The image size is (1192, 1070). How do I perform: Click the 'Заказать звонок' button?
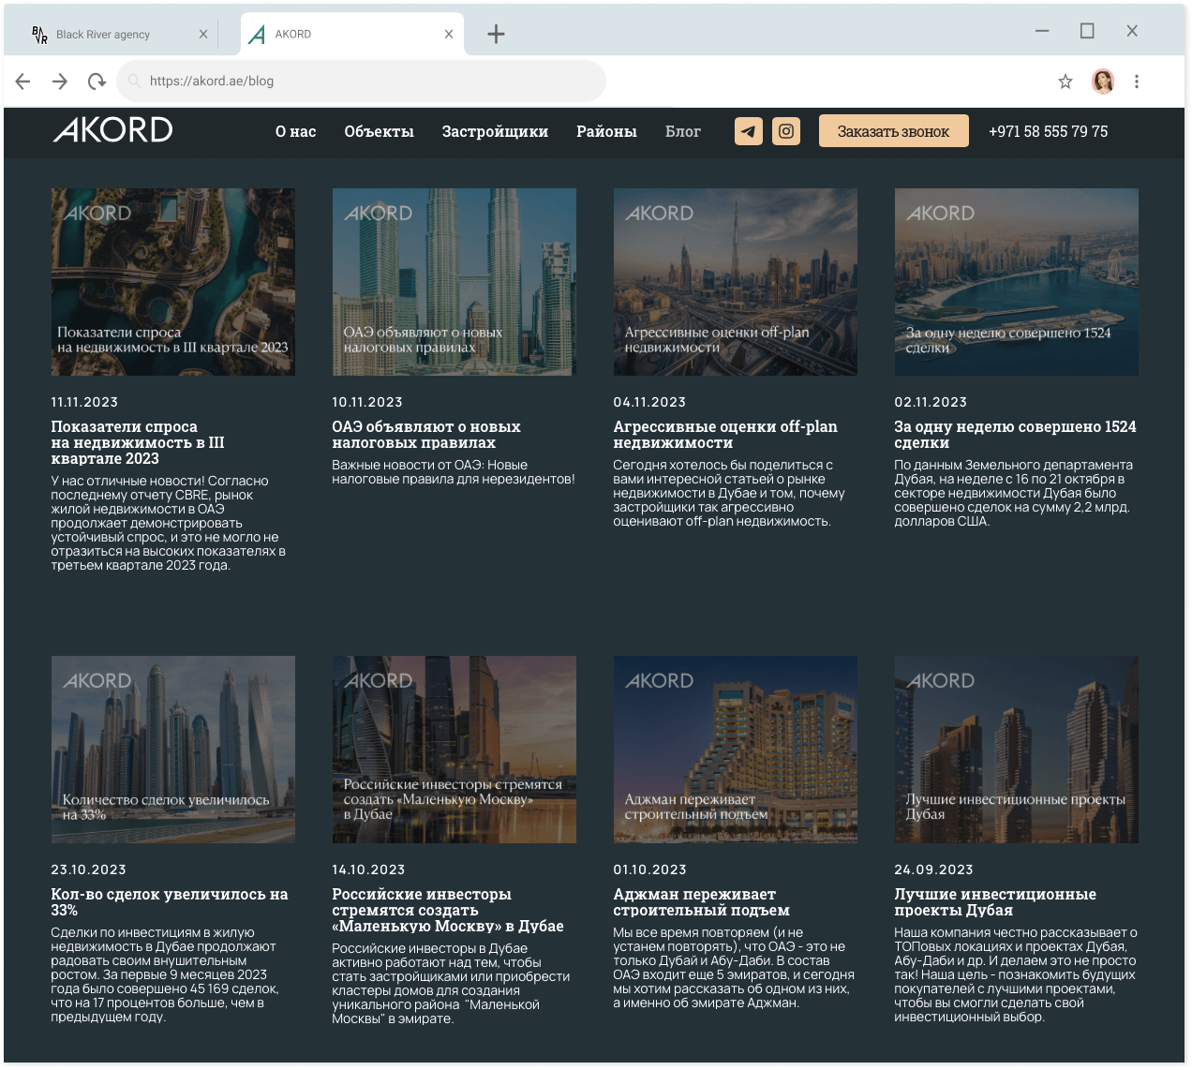pyautogui.click(x=894, y=131)
